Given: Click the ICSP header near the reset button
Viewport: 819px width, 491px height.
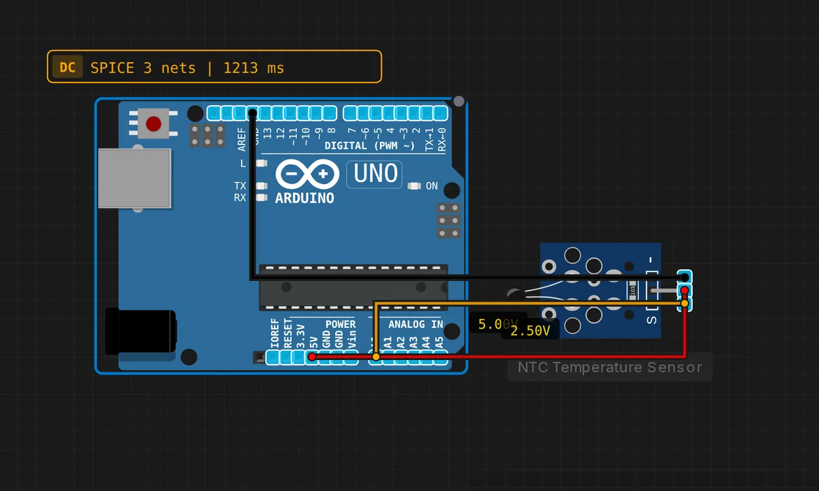Looking at the screenshot, I should click(207, 135).
